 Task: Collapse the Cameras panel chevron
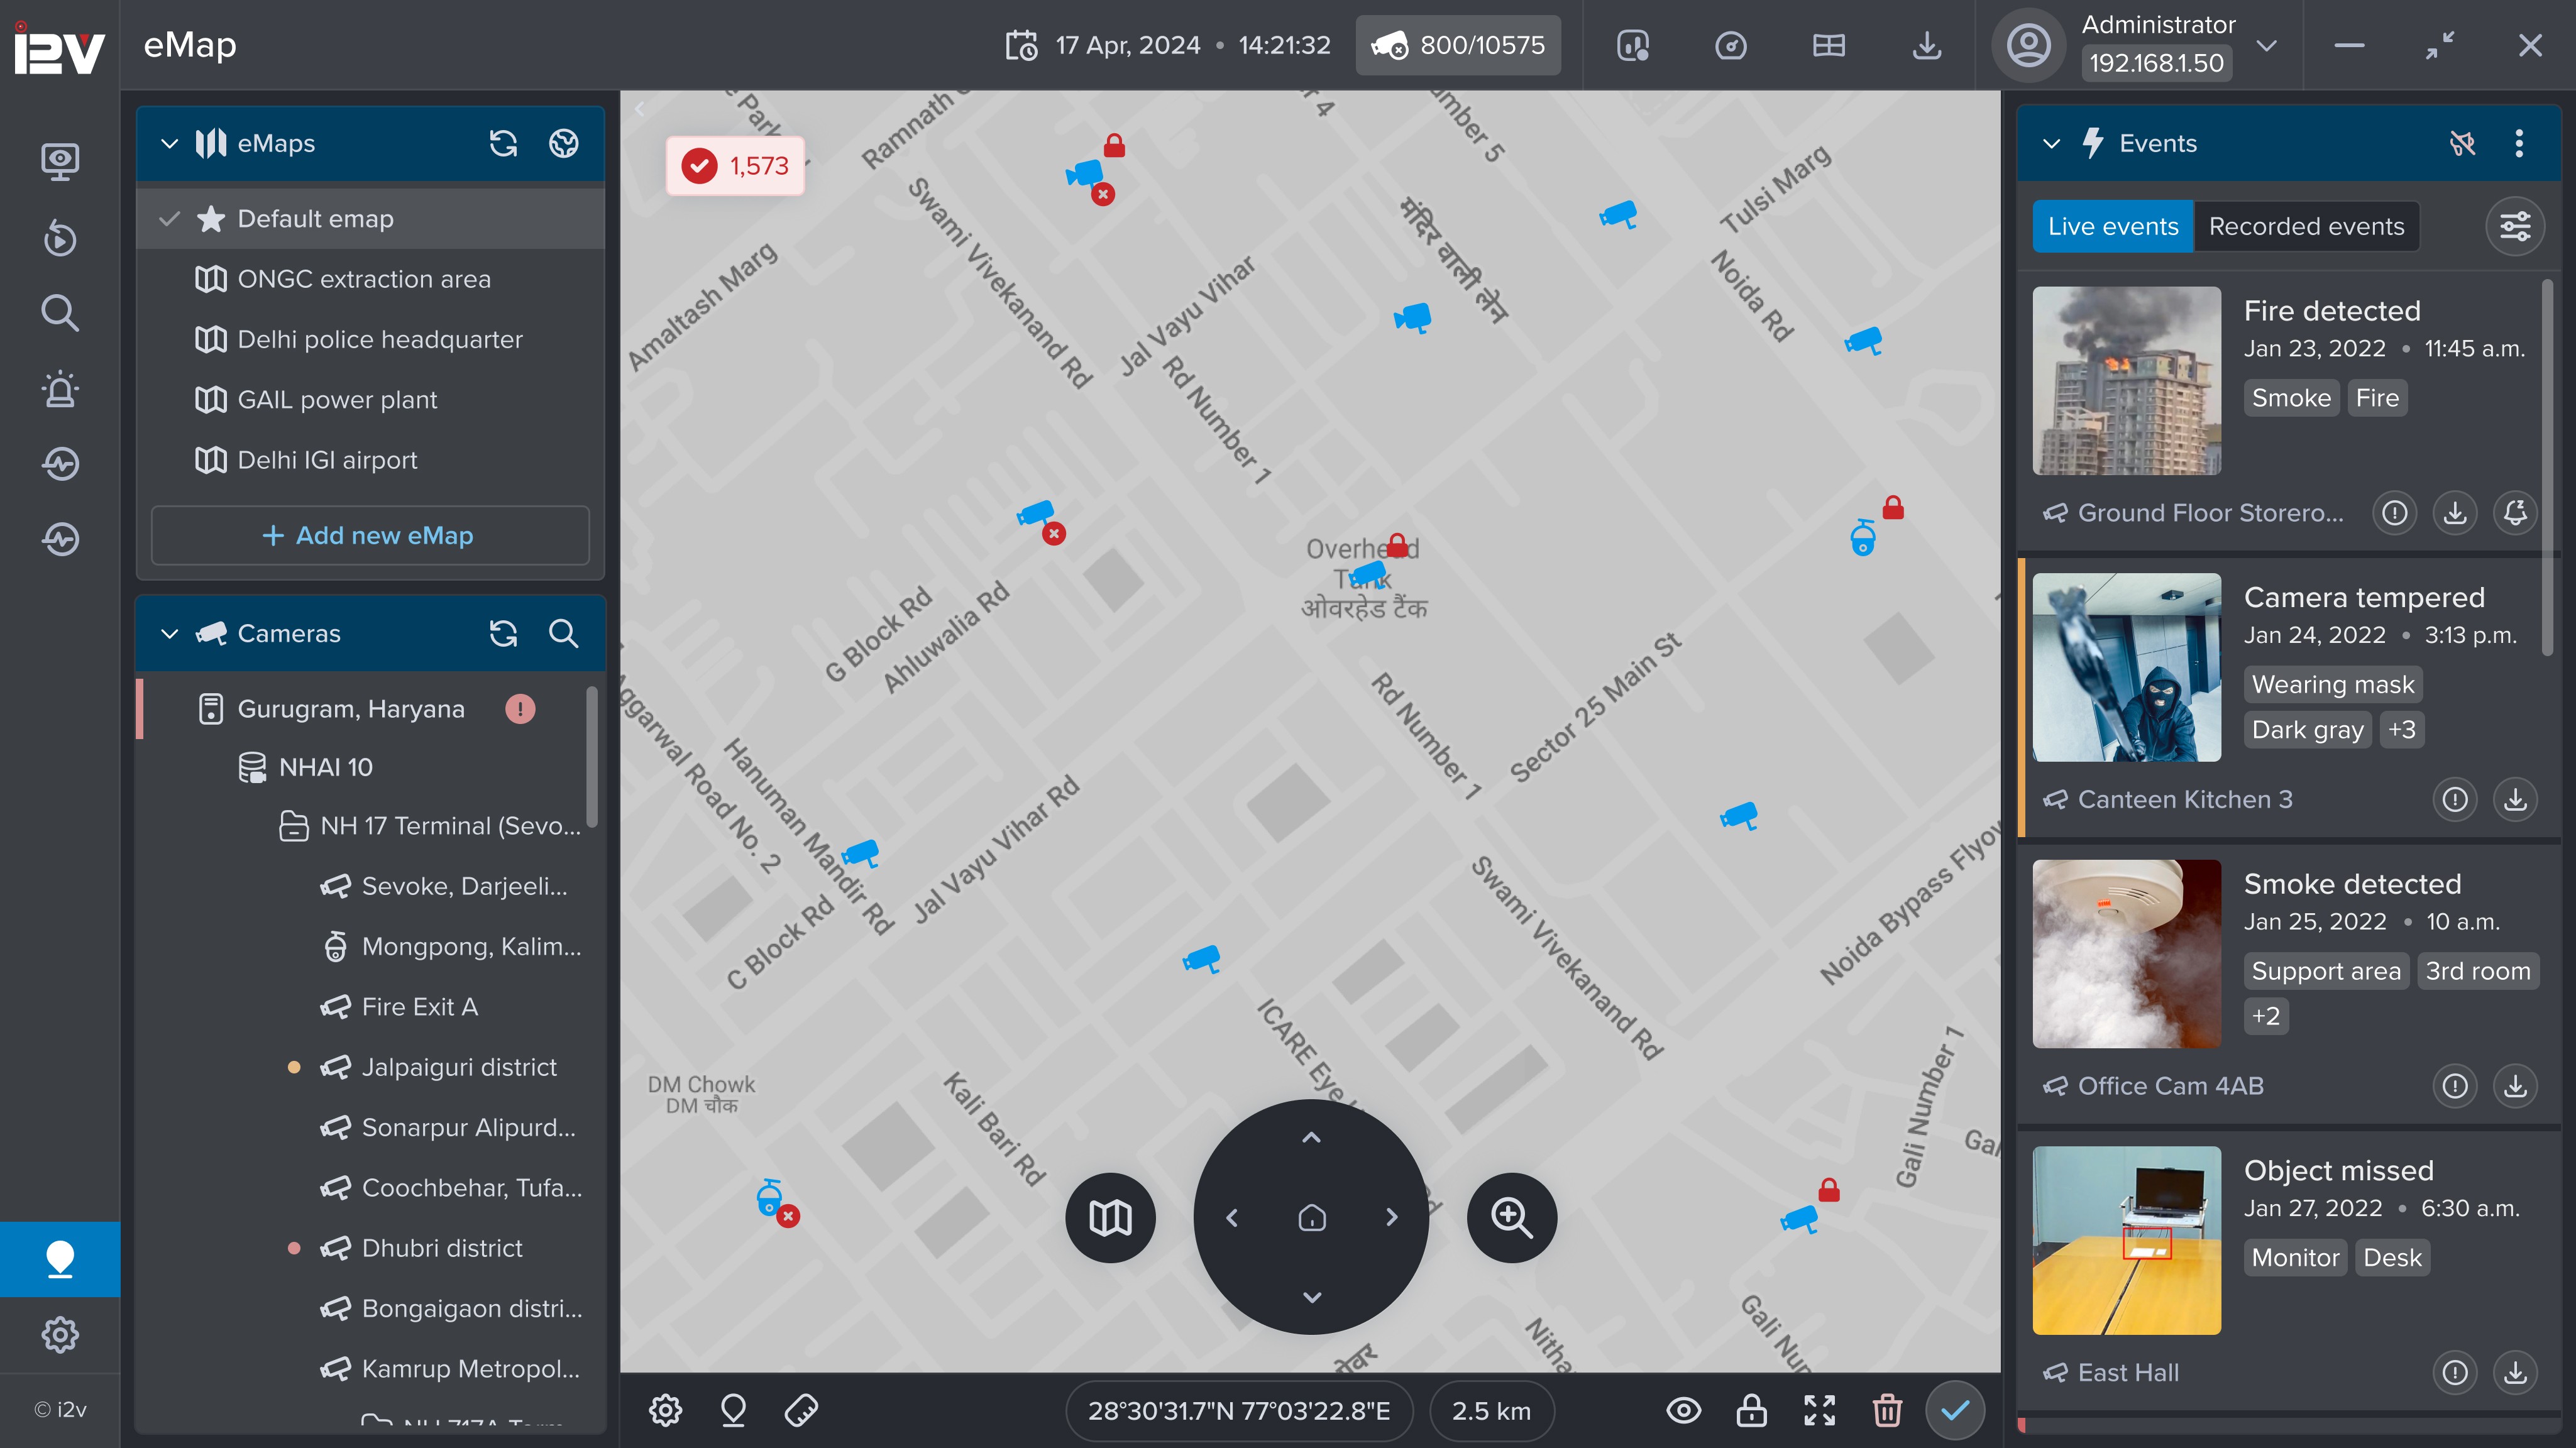(170, 633)
